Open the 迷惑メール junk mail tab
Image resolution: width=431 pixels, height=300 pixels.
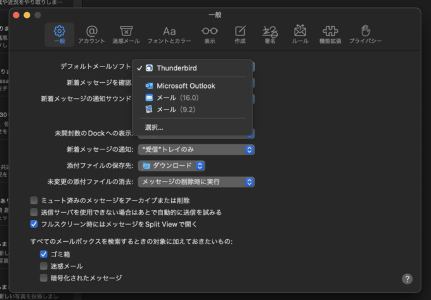(x=126, y=35)
